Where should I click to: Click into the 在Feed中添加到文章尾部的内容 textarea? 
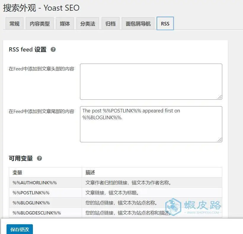151,124
